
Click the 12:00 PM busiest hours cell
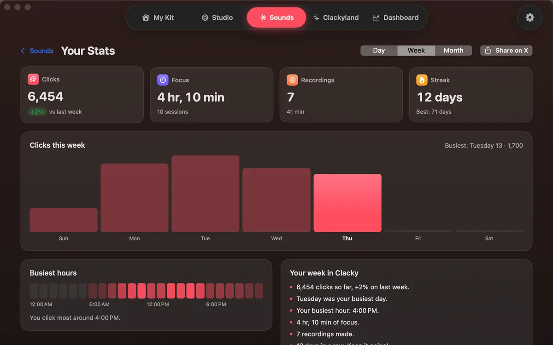pyautogui.click(x=151, y=291)
